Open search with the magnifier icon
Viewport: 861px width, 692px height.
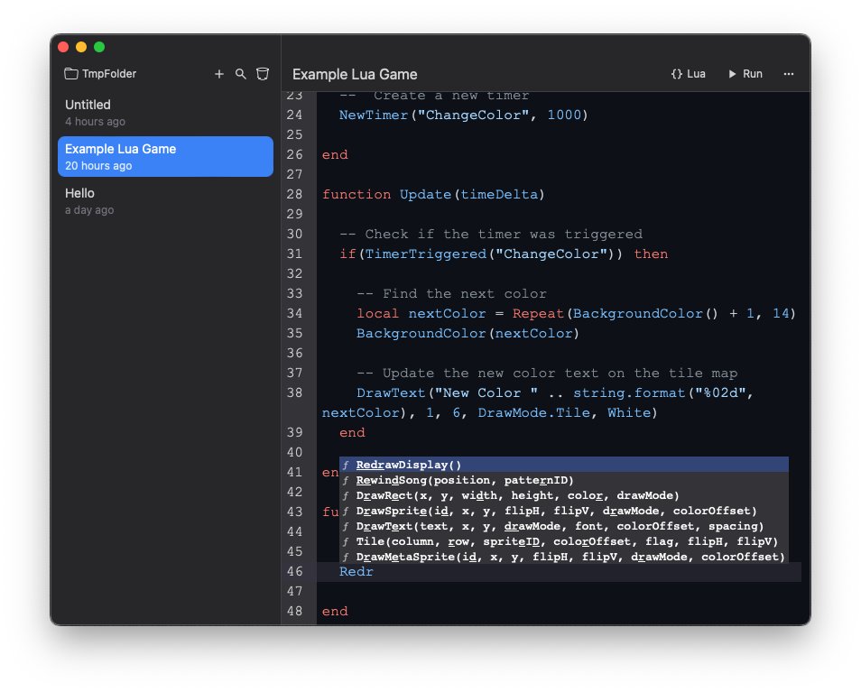tap(240, 74)
